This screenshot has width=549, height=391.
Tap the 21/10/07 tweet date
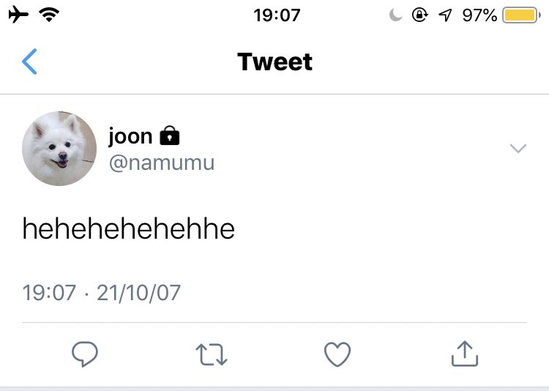[138, 293]
